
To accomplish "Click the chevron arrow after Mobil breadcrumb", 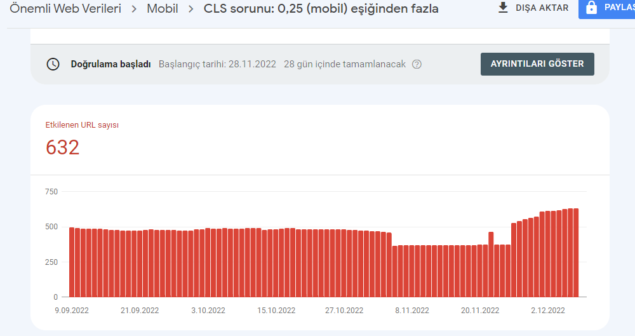I will (190, 8).
